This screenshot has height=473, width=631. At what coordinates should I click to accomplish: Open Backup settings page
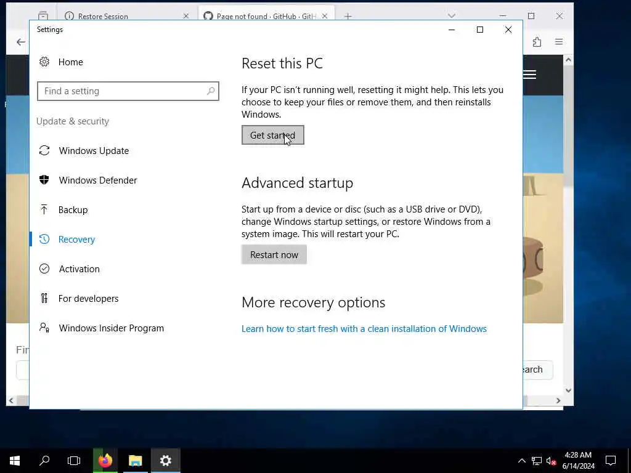pyautogui.click(x=73, y=209)
